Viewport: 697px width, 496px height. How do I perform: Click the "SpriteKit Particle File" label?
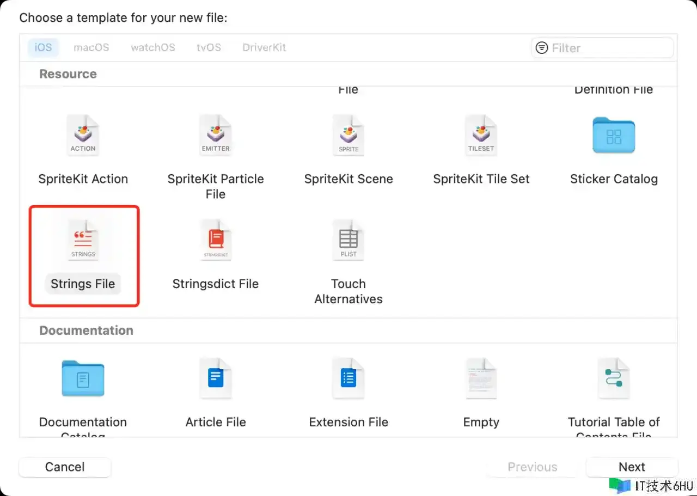pos(216,187)
